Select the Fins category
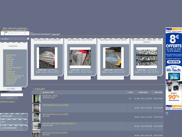The width and height of the screenshot is (182, 137). coord(8,69)
